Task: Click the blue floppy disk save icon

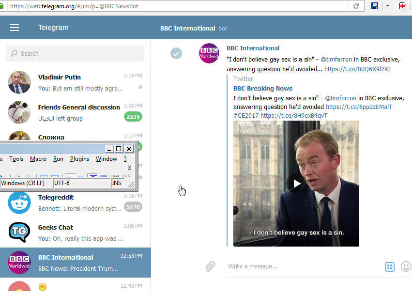Action: pyautogui.click(x=375, y=6)
